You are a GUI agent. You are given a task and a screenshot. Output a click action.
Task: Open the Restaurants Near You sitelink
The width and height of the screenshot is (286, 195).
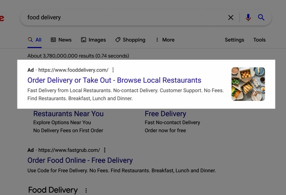tap(69, 114)
